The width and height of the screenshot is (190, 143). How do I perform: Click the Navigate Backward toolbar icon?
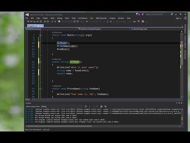click(x=28, y=21)
